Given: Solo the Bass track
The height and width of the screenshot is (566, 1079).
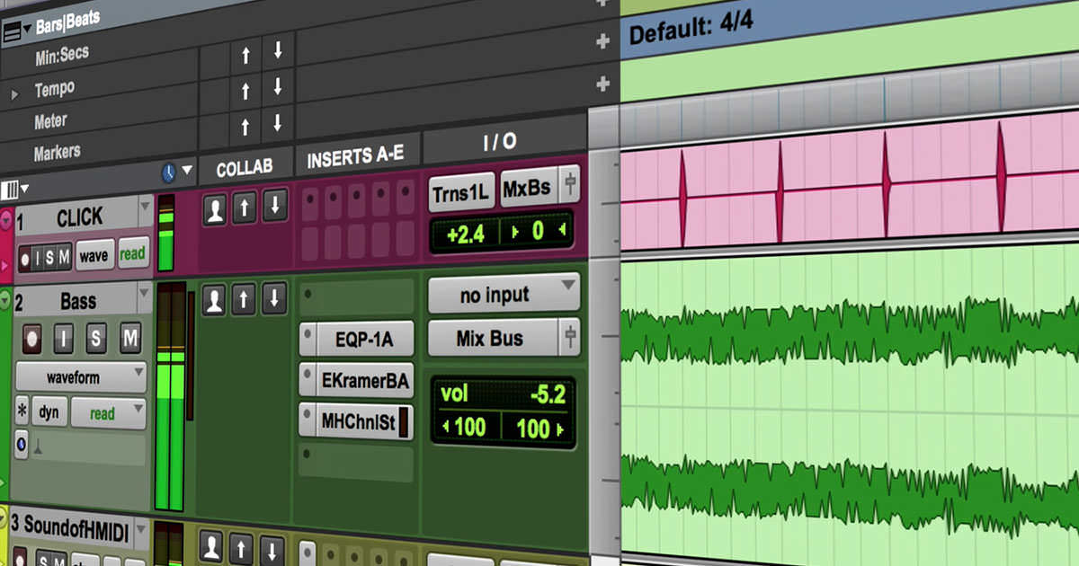Looking at the screenshot, I should coord(96,339).
